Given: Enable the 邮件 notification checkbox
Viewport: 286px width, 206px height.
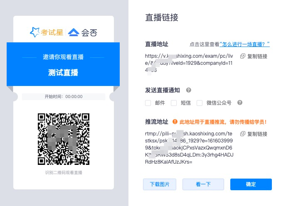Looking at the screenshot, I should pos(148,103).
